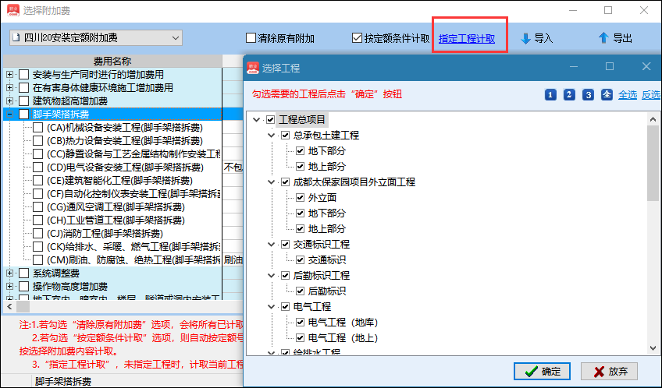Click the 导出 export arrow icon

603,37
